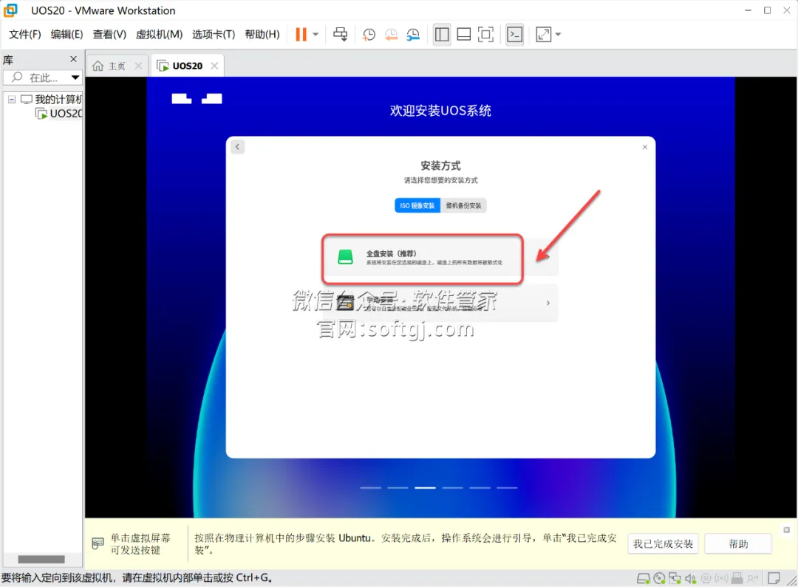Screen dimensions: 798x587
Task: Send Ctrl+Alt+Del to the virtual machine
Action: pyautogui.click(x=340, y=34)
